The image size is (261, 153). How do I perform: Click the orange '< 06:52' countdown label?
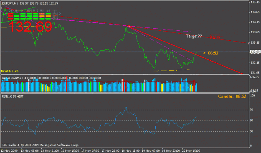click(211, 53)
